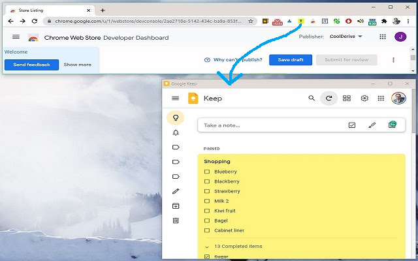Screen dimensions: 418x261
Task: Open Trash in Keep sidebar
Action: pos(176,221)
